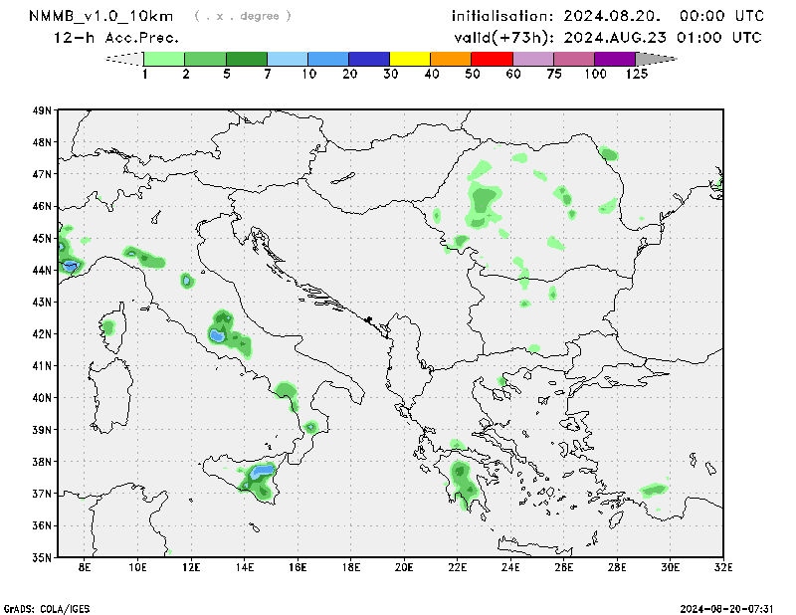This screenshot has height=615, width=796.
Task: Select the dark purple 100–125 legend swatch
Action: tap(614, 60)
